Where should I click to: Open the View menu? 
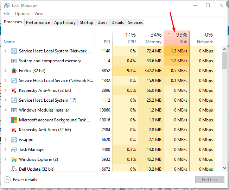click(x=39, y=14)
